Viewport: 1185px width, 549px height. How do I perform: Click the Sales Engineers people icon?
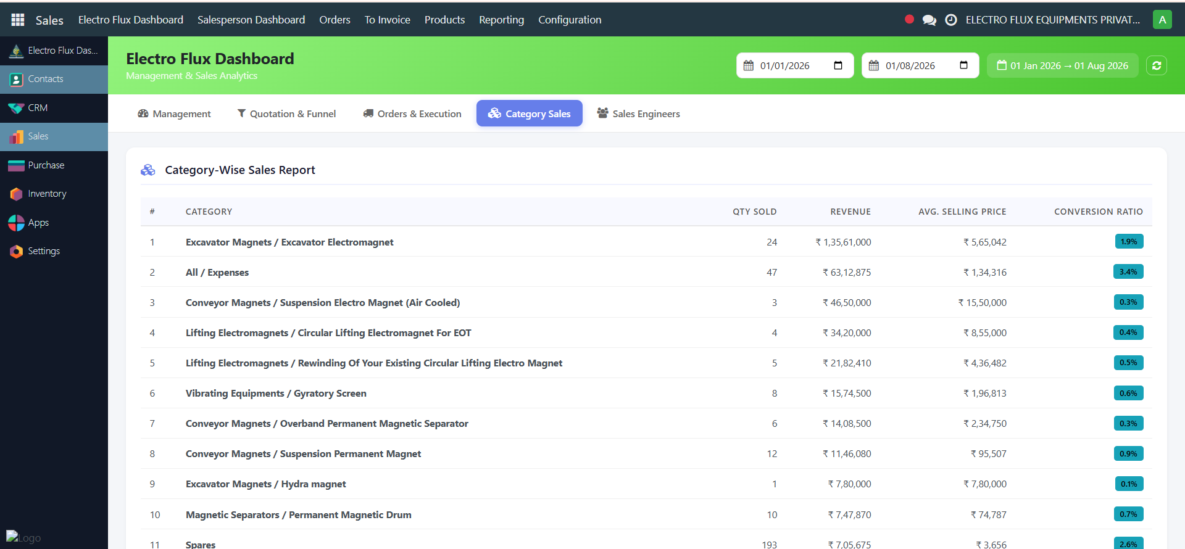[603, 113]
